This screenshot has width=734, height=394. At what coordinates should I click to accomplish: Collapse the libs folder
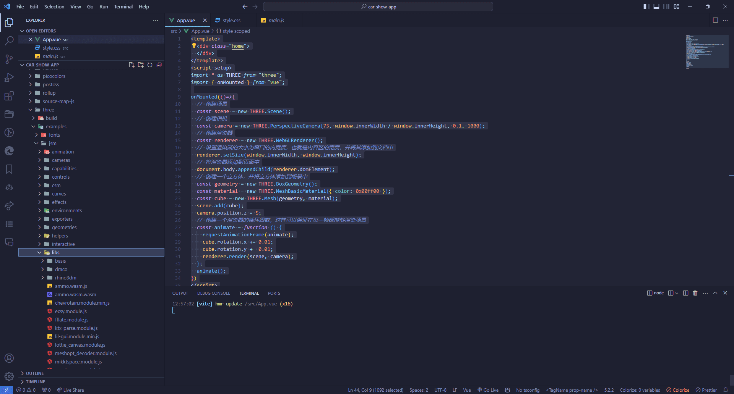39,252
